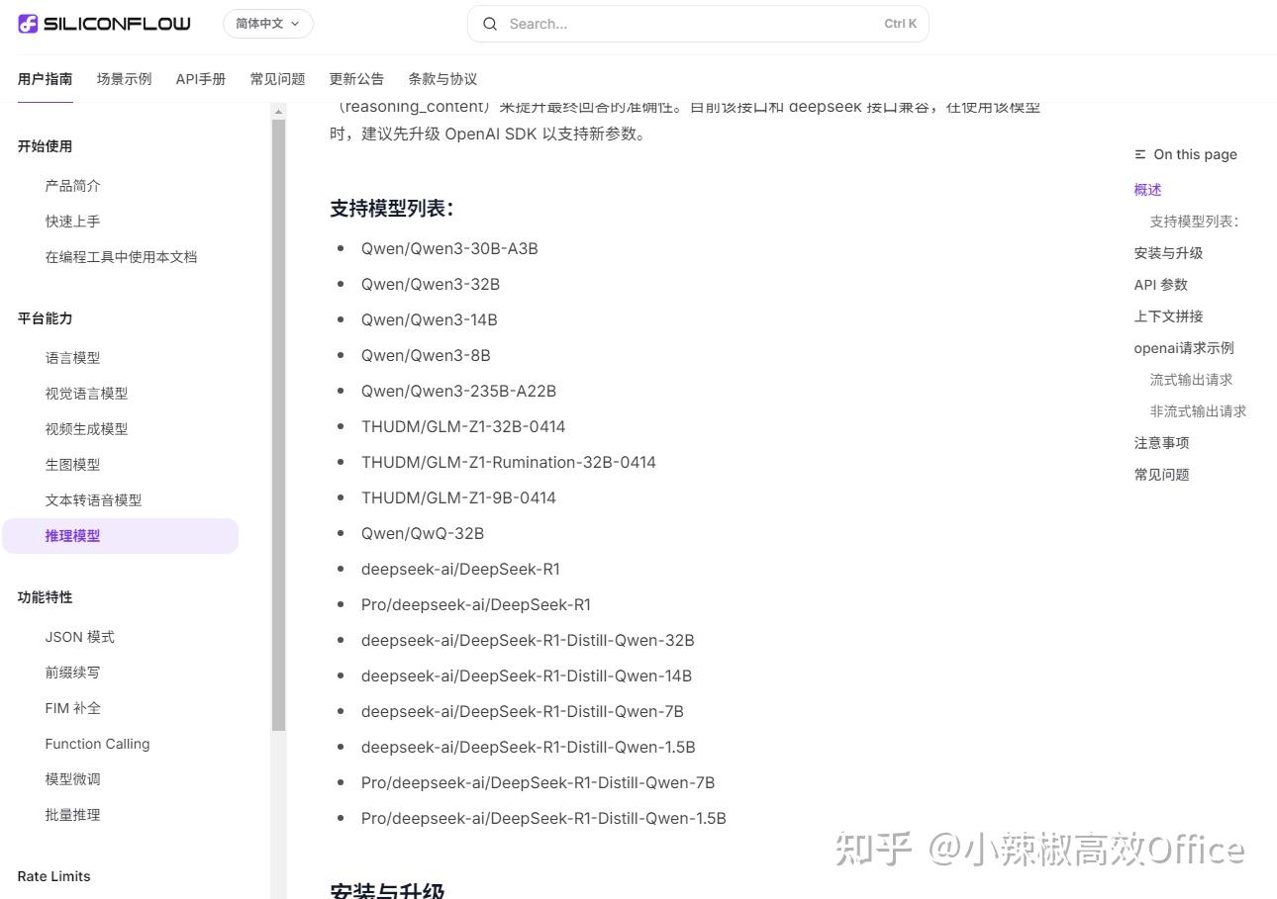Open 产品简介 from the sidebar
Screen dimensions: 1277x899
pyautogui.click(x=72, y=185)
